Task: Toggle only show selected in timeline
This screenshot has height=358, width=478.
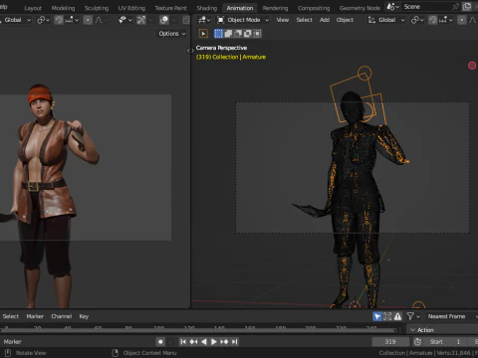Action: point(377,316)
